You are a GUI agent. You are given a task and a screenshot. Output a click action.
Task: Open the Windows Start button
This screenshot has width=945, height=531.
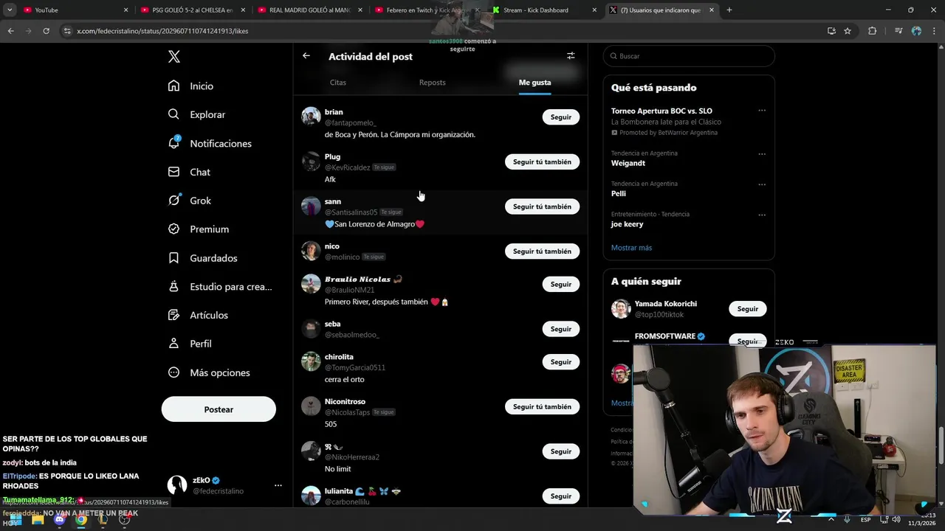point(16,520)
